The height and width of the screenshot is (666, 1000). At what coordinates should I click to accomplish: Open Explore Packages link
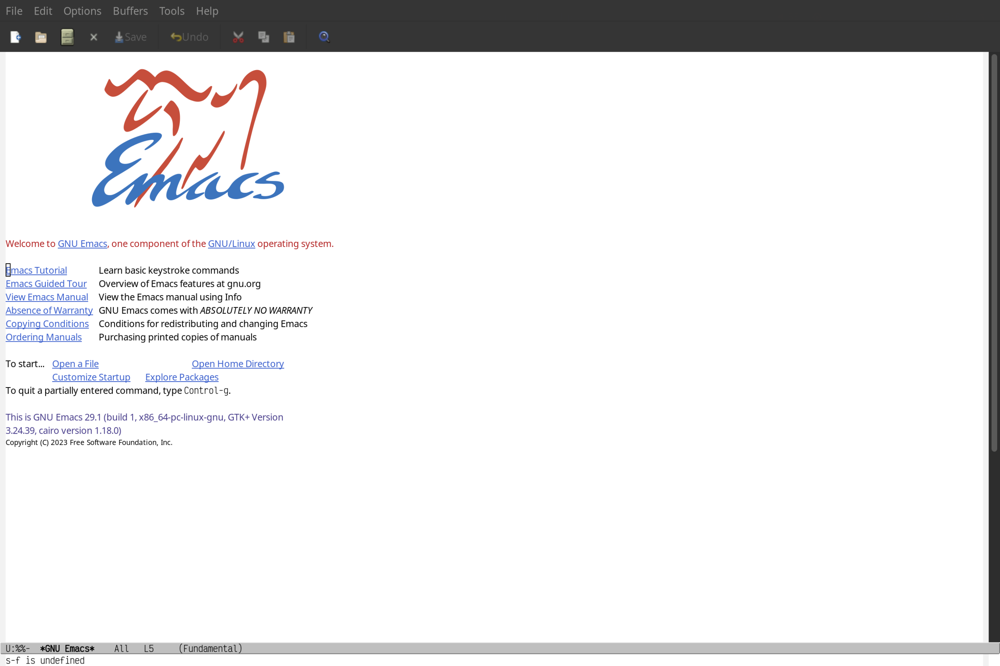tap(182, 377)
